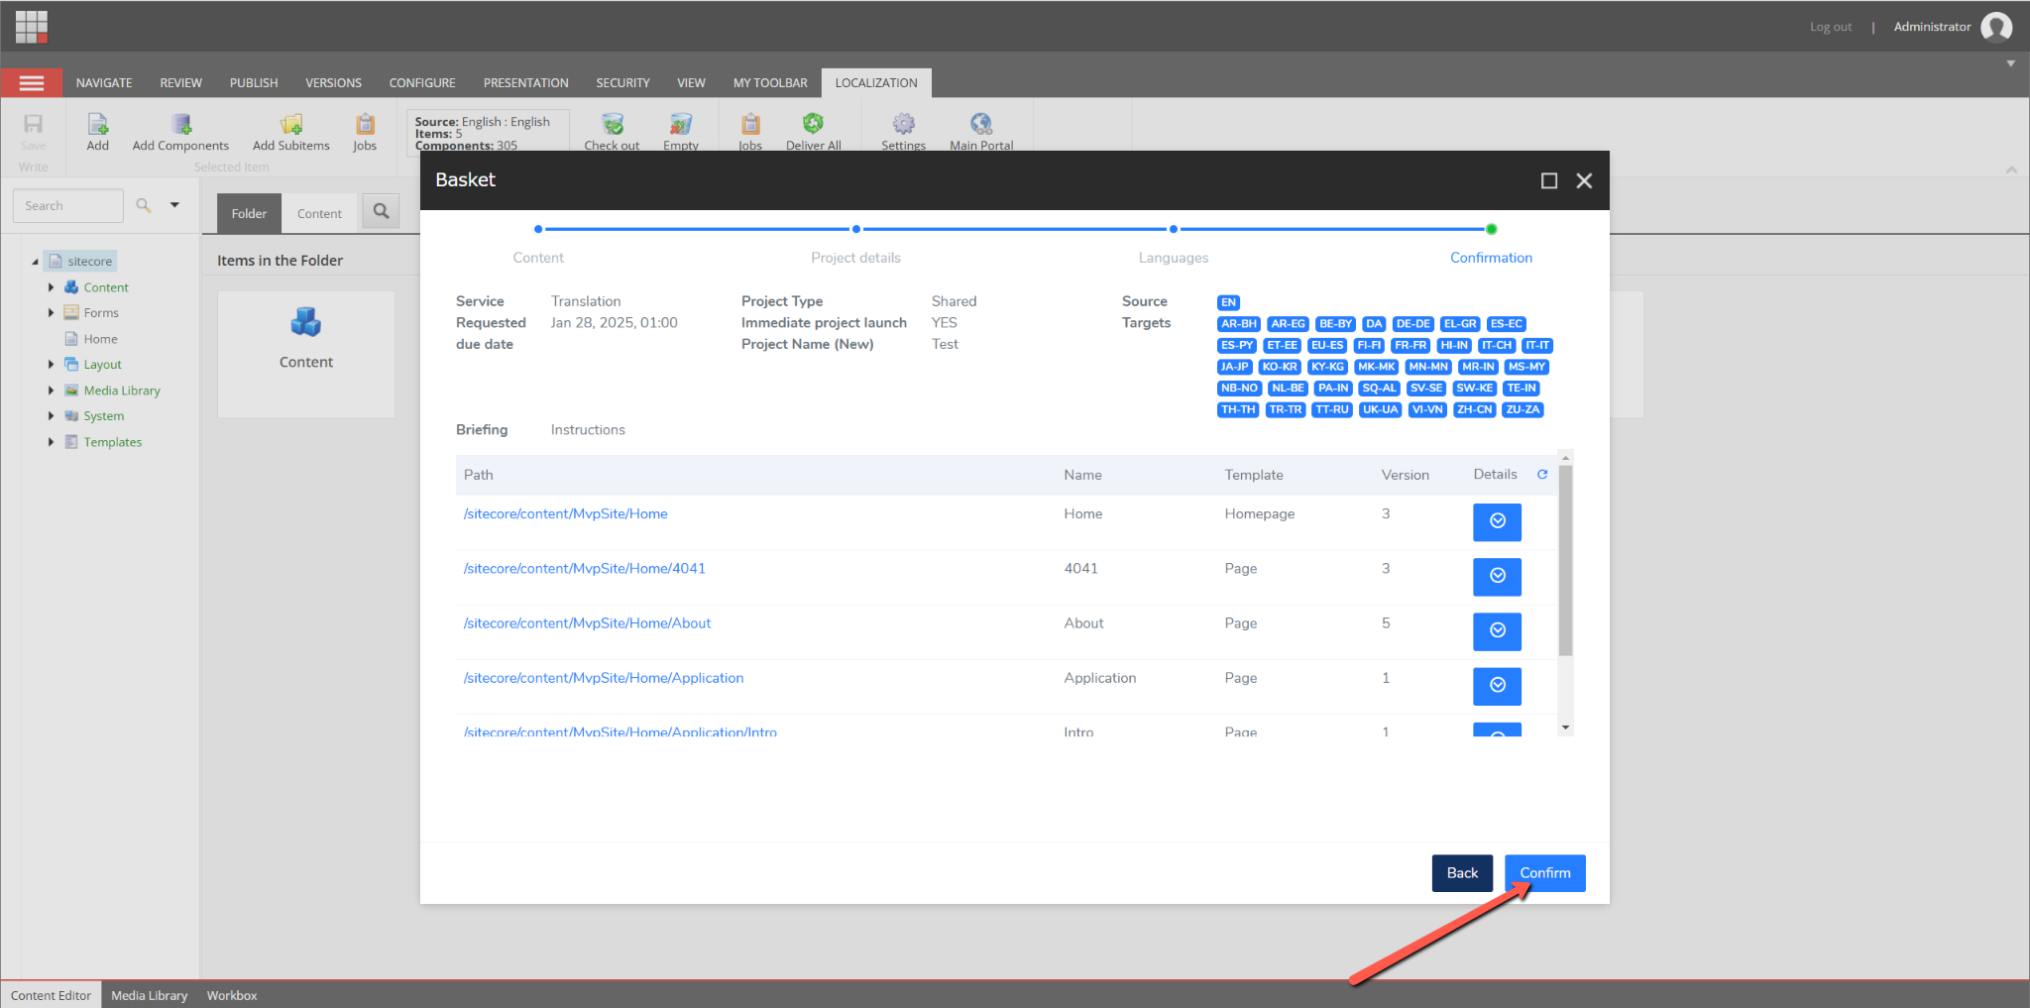Image resolution: width=2030 pixels, height=1008 pixels.
Task: Click the ZH-CN target language badge
Action: coord(1474,409)
